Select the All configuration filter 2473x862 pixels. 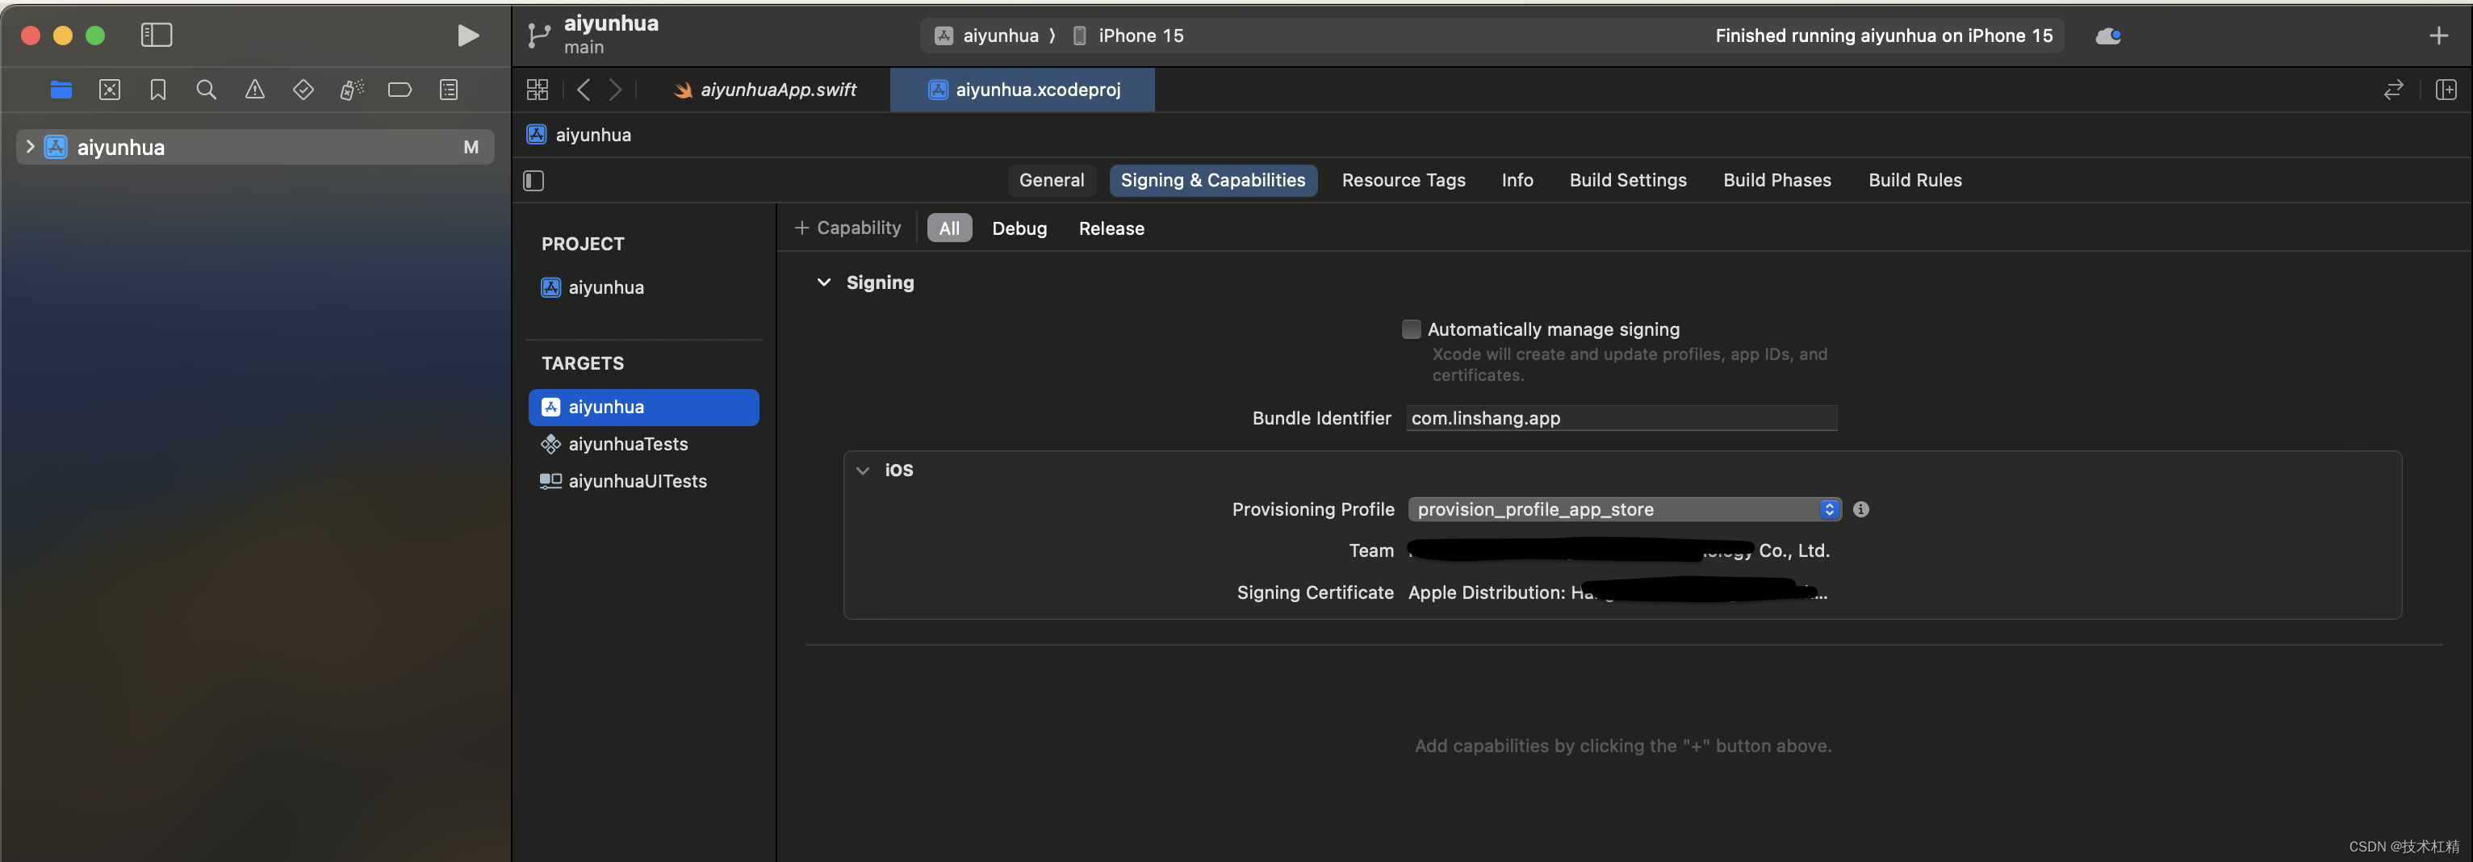[x=948, y=228]
